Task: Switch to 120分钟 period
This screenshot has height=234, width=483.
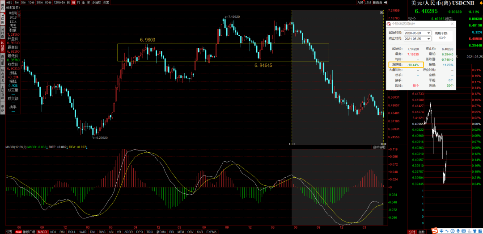Action: tap(59, 3)
